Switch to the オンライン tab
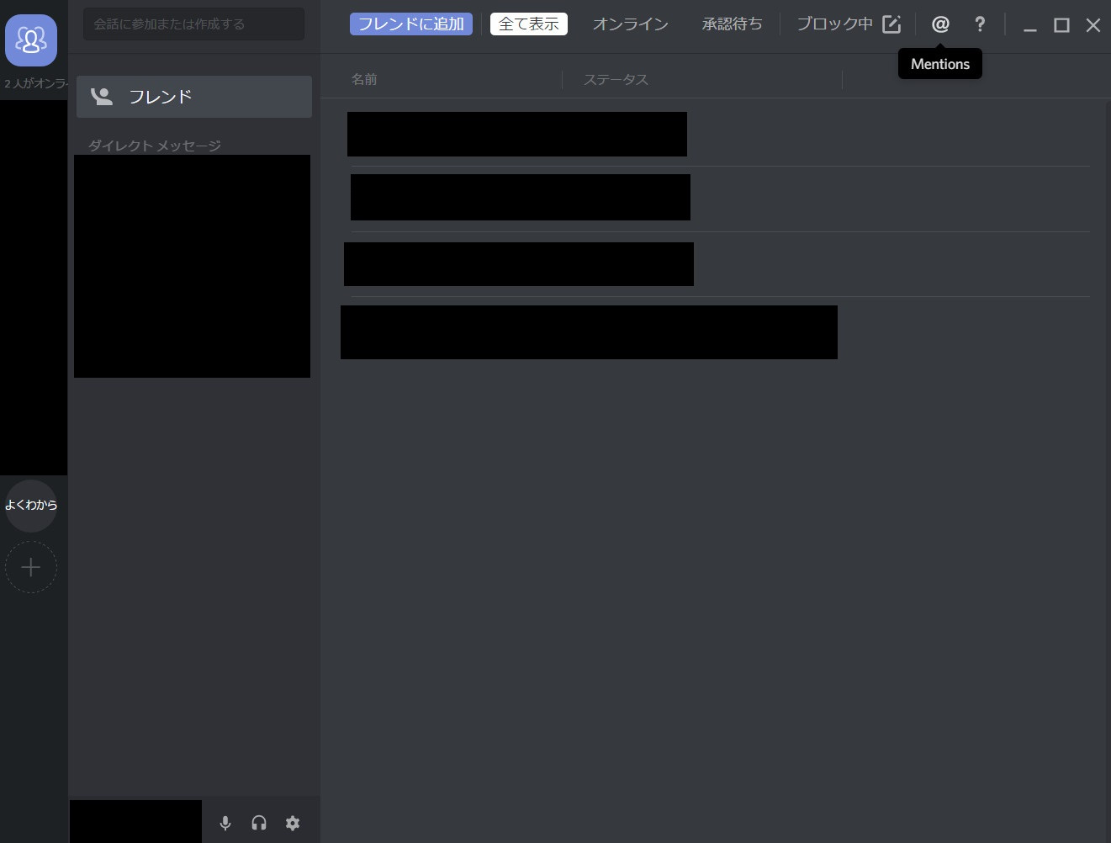The height and width of the screenshot is (843, 1111). 630,24
